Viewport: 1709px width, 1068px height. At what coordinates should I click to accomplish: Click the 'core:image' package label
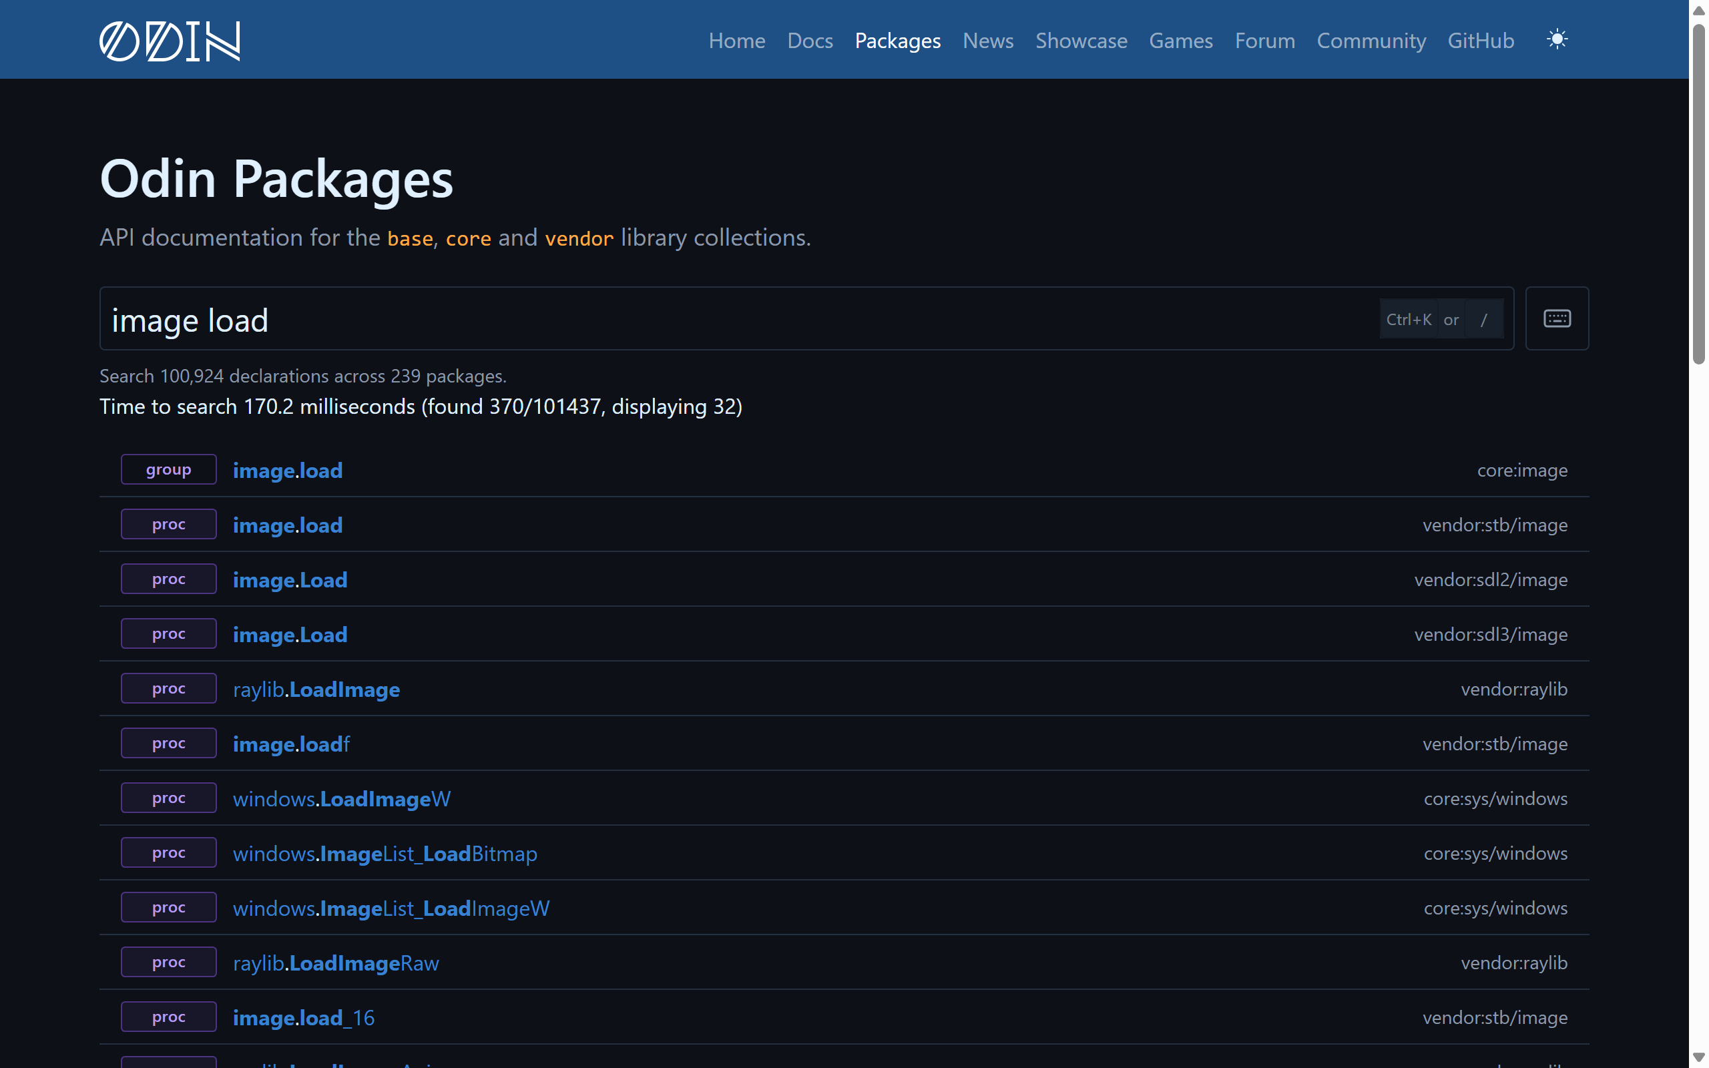(x=1522, y=471)
